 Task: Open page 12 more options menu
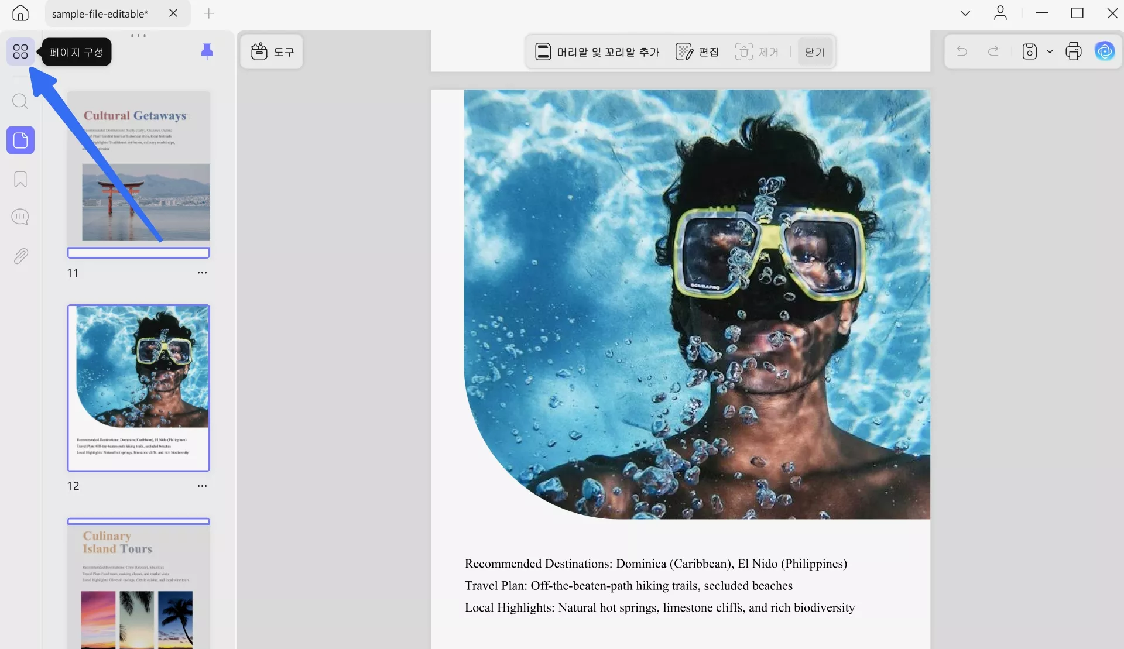(202, 486)
